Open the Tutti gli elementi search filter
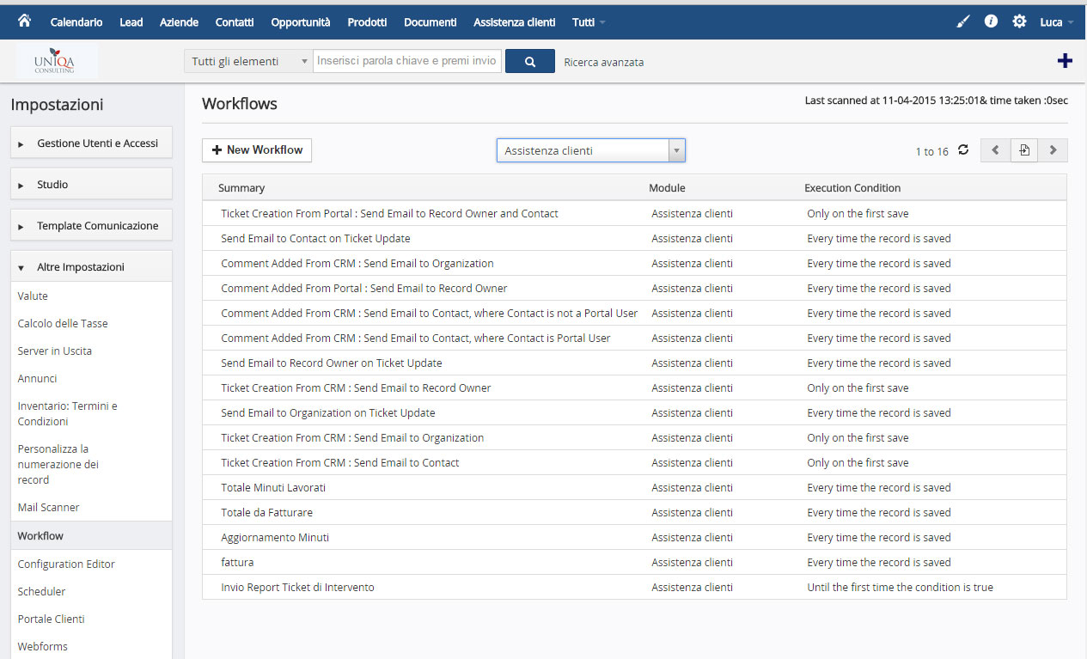Viewport: 1087px width, 659px height. pyautogui.click(x=248, y=62)
